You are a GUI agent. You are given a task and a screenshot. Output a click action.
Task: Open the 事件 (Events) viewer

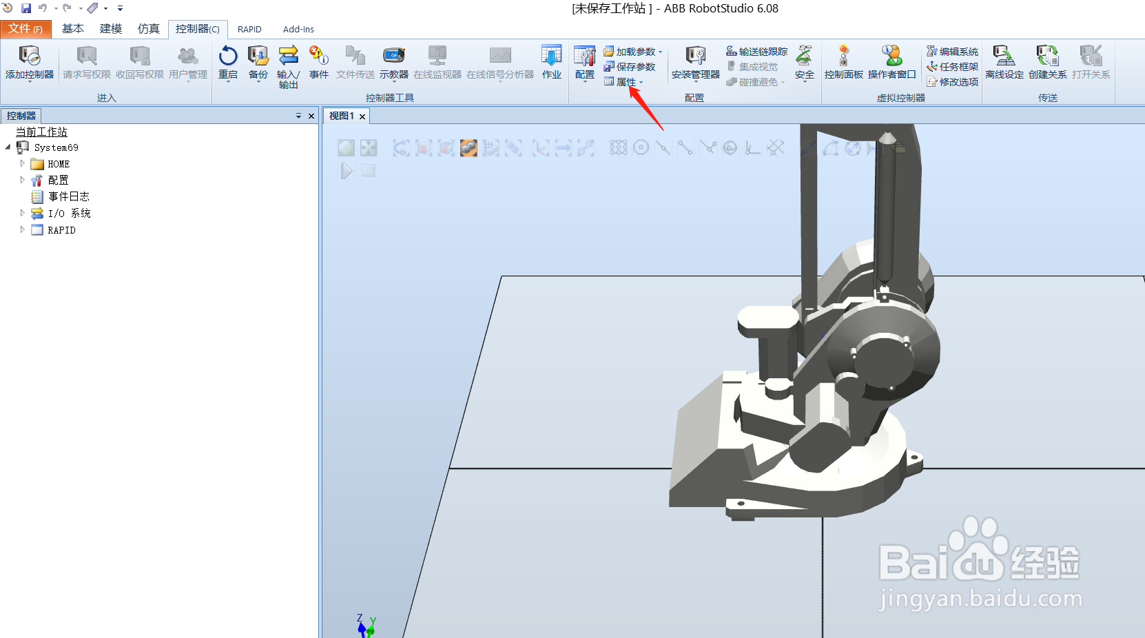coord(319,63)
